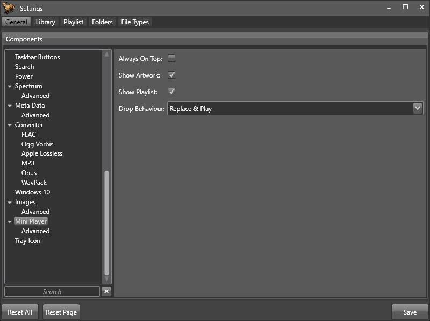Click the Save button
This screenshot has height=321, width=430.
(410, 312)
